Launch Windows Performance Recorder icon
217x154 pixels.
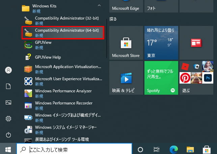pos(28,105)
